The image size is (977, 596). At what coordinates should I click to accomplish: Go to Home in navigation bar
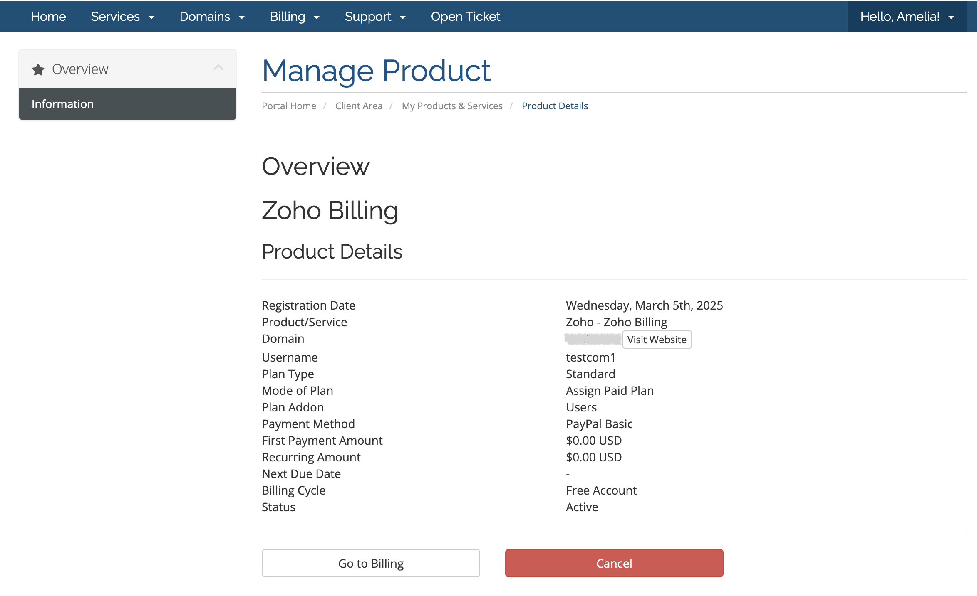48,17
